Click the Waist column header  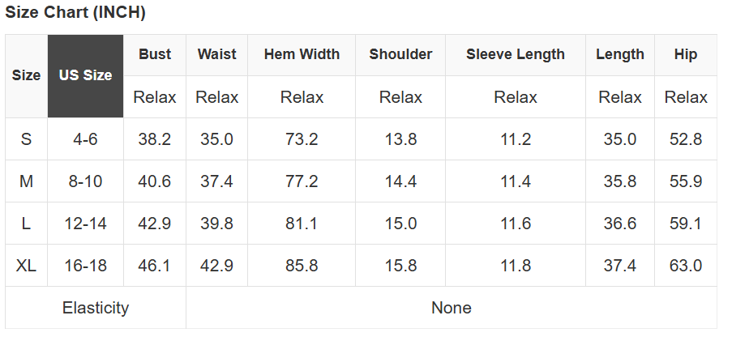point(216,55)
